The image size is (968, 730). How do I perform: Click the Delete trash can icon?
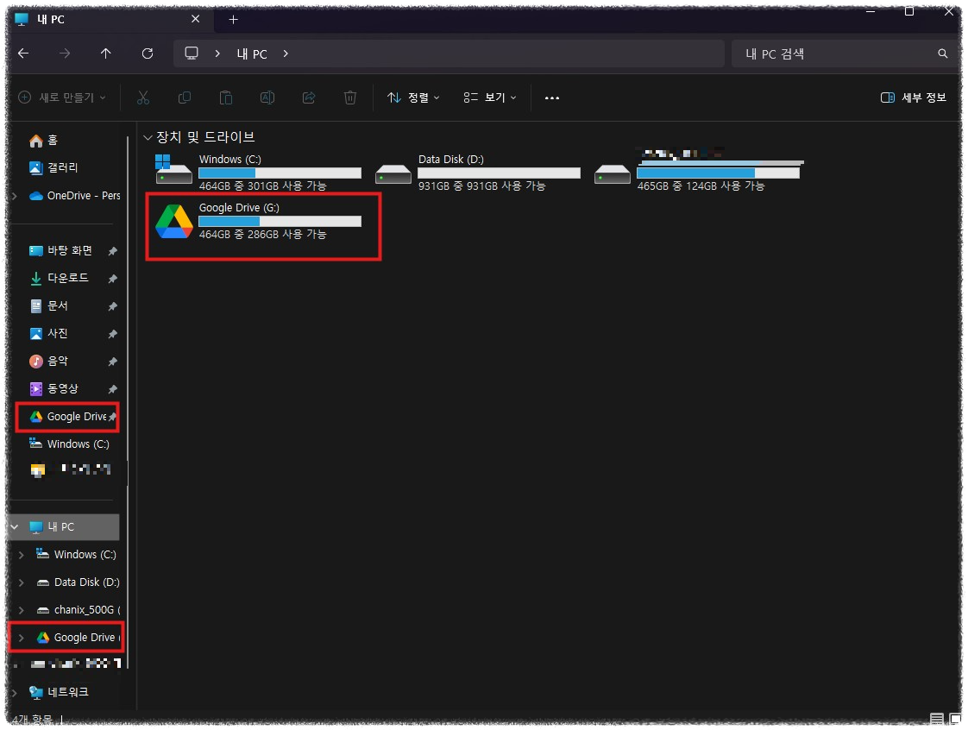[x=350, y=98]
